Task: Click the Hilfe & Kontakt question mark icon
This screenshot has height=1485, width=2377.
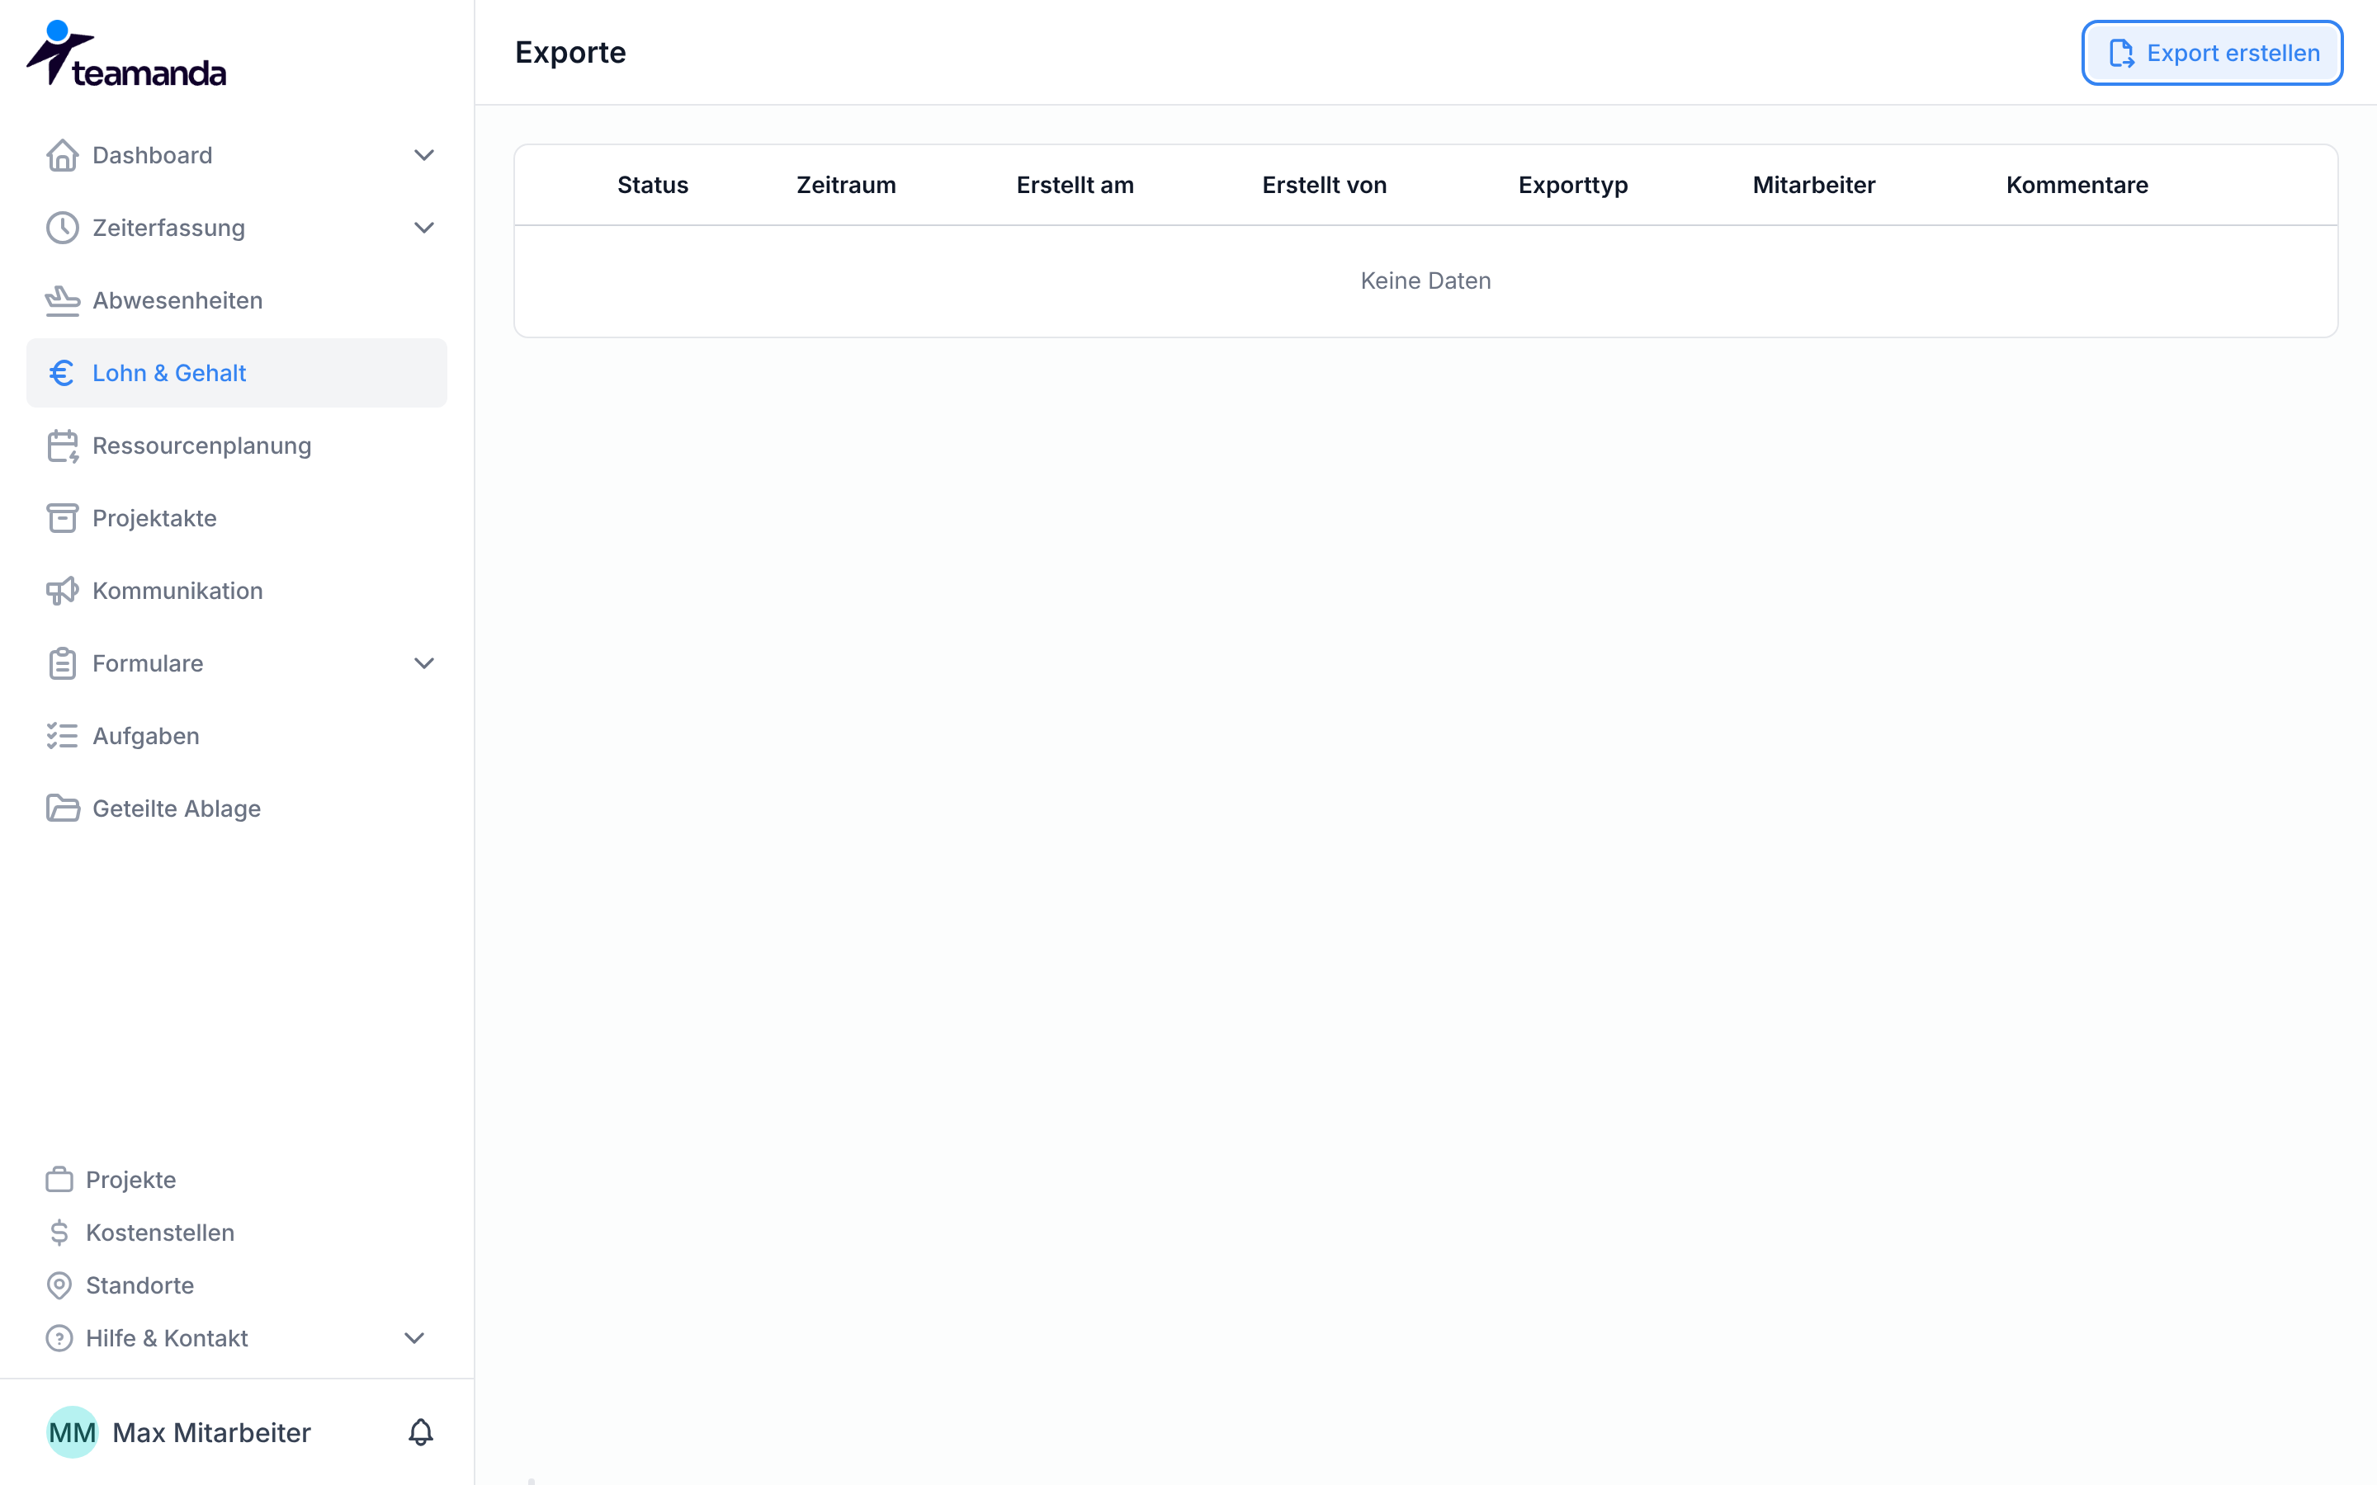Action: [59, 1339]
